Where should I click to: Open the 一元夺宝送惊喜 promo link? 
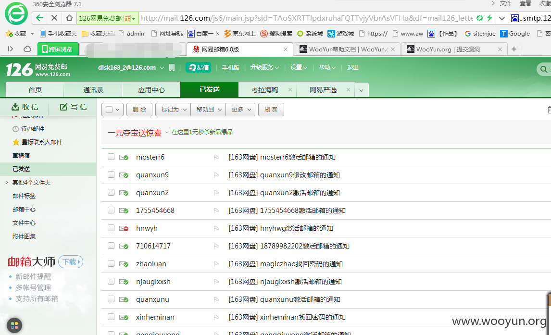134,133
